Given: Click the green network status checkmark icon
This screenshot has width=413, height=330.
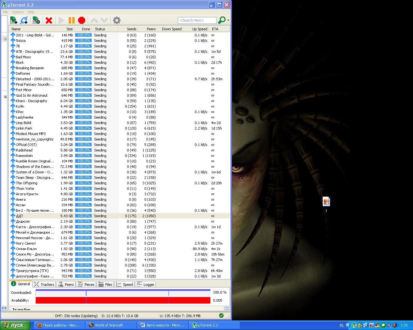Looking at the screenshot, I should click(221, 315).
